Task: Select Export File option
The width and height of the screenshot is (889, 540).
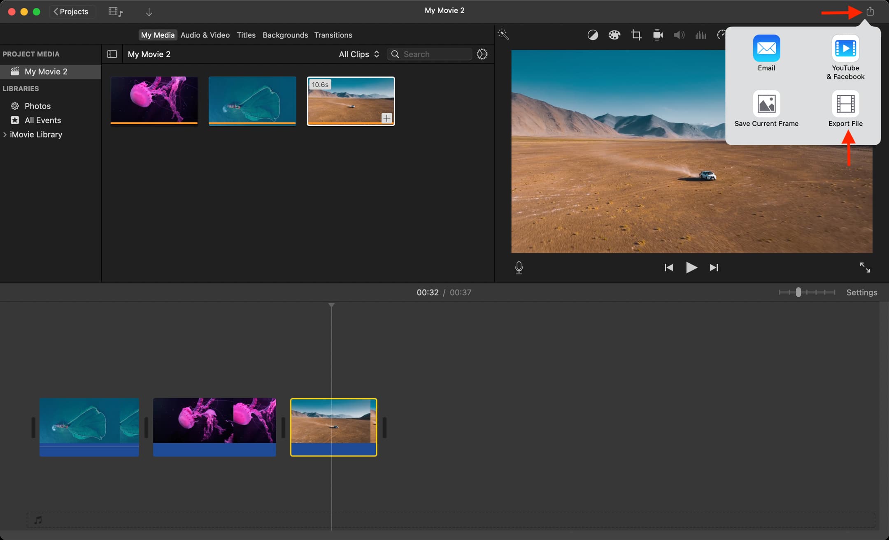Action: point(845,109)
